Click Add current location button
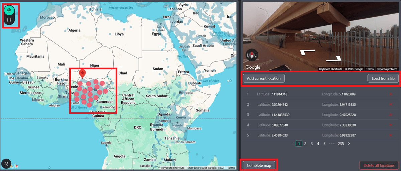Screen dimensions: 401x171 tap(264, 78)
